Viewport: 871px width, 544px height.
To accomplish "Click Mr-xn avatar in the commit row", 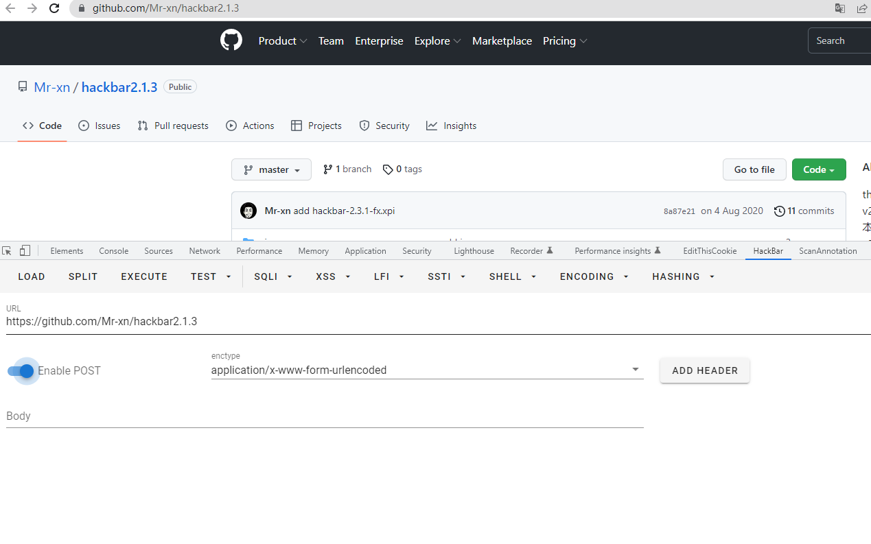I will point(248,211).
